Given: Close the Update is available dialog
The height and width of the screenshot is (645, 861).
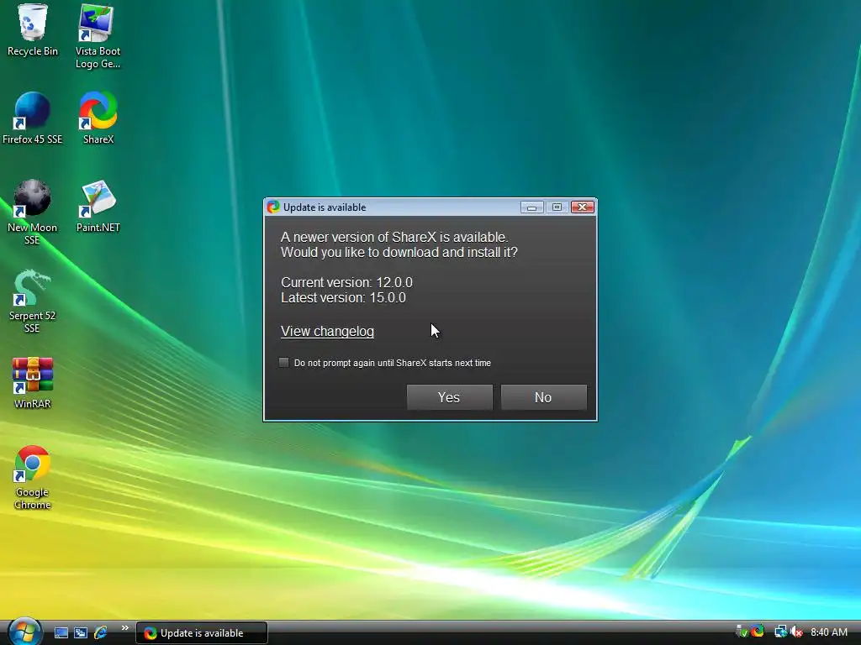Looking at the screenshot, I should (583, 207).
